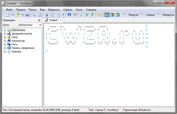Viewport: 177px width, 114px height.
Task: Open the Сервис menu in menu bar
Action: [x=68, y=10]
